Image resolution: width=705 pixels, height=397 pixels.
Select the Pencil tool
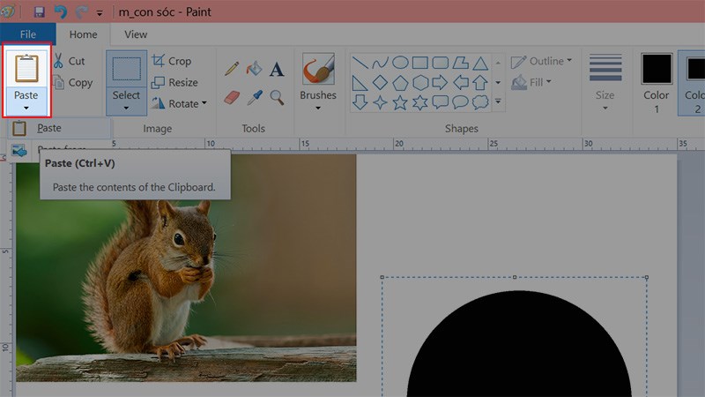[x=232, y=69]
